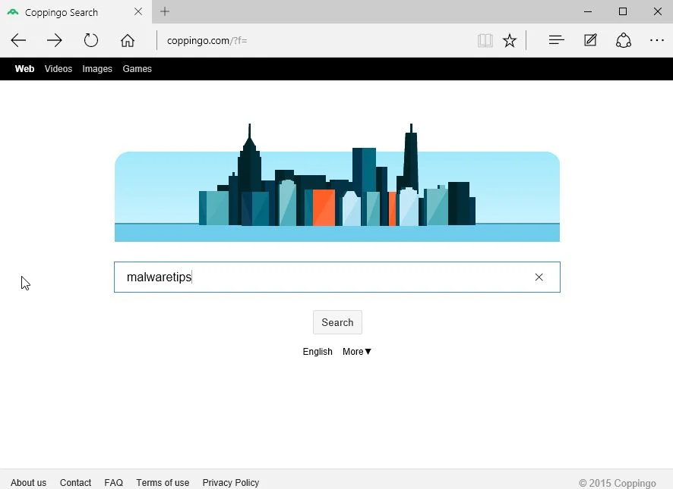Minimize the browser window
This screenshot has height=489, width=673.
588,11
